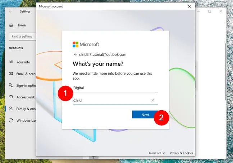Click the Email envelope icon in sidebar

point(11,74)
